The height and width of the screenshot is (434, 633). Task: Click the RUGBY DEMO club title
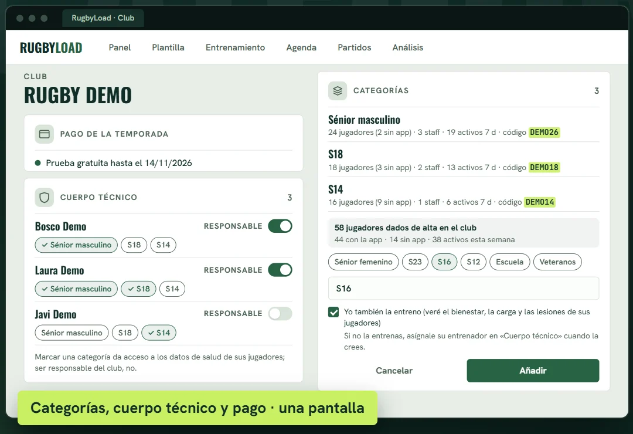point(78,96)
